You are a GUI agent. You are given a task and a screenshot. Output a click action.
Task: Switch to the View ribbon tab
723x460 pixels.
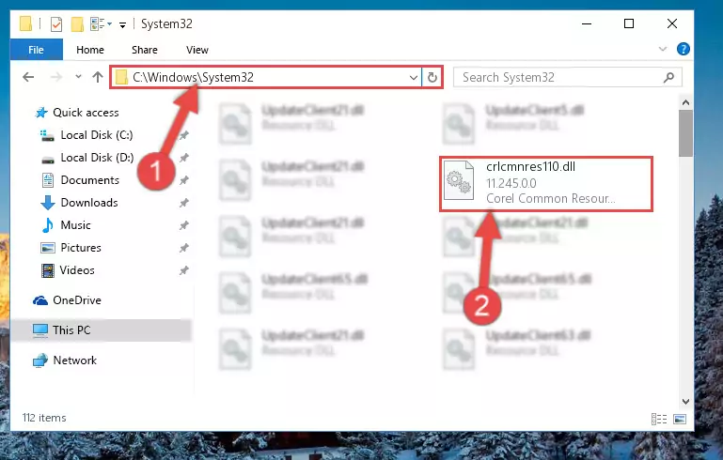coord(196,50)
